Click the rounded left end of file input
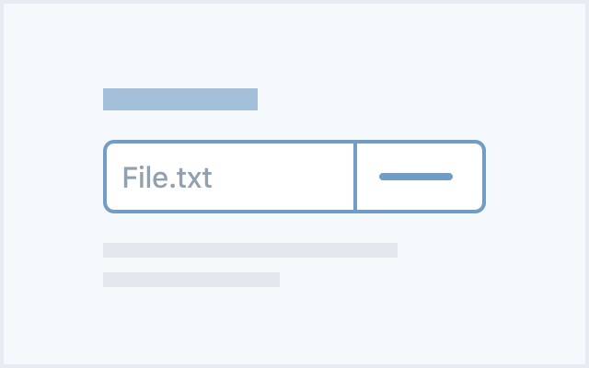Screen dimensions: 589x368 click(109, 177)
